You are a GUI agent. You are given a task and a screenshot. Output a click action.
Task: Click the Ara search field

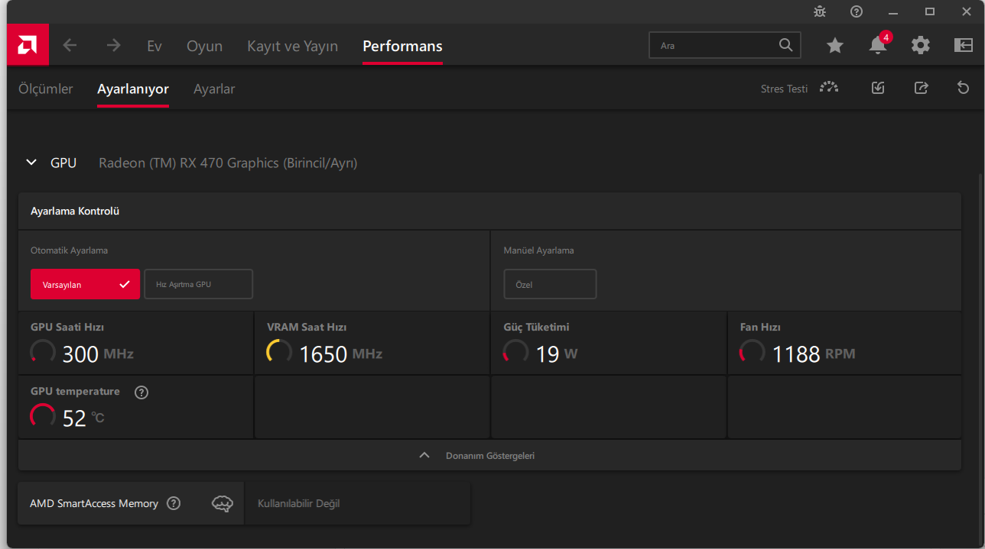715,46
